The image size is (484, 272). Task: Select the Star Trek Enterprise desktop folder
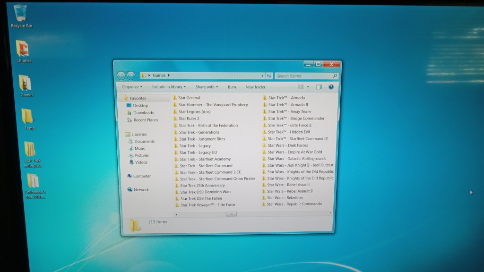[31, 150]
